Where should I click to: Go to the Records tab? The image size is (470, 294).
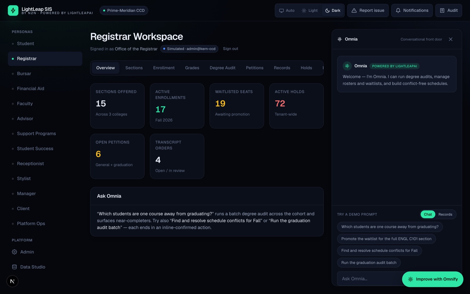pos(282,68)
